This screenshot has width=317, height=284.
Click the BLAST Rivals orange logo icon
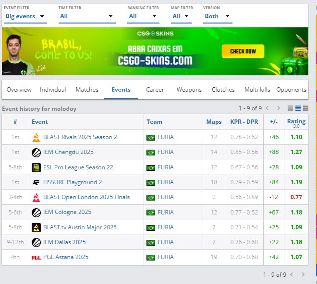(36, 138)
